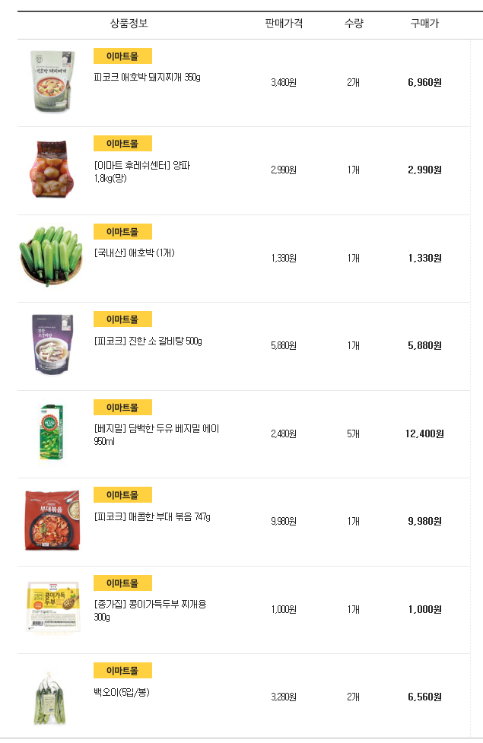Screen dimensions: 483x743
Task: Click the 국내산 애호박 zucchini basket image
Action: coord(50,256)
